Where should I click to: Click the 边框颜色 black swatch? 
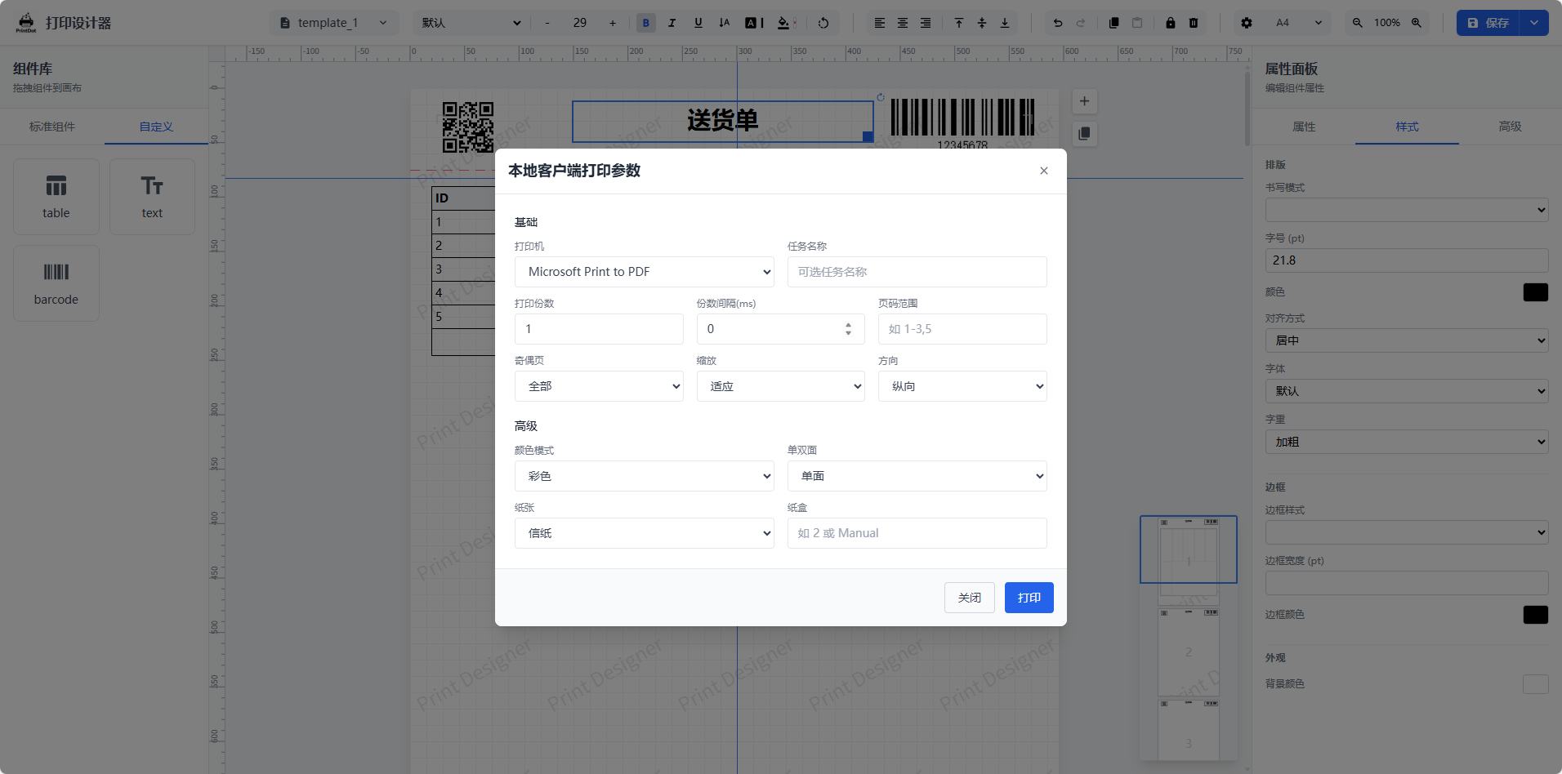click(1536, 615)
